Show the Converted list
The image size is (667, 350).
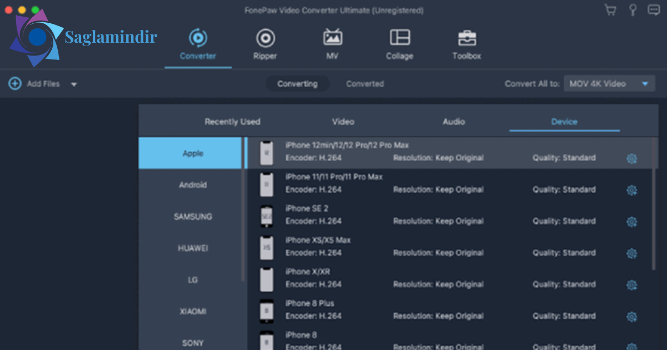[x=365, y=84]
